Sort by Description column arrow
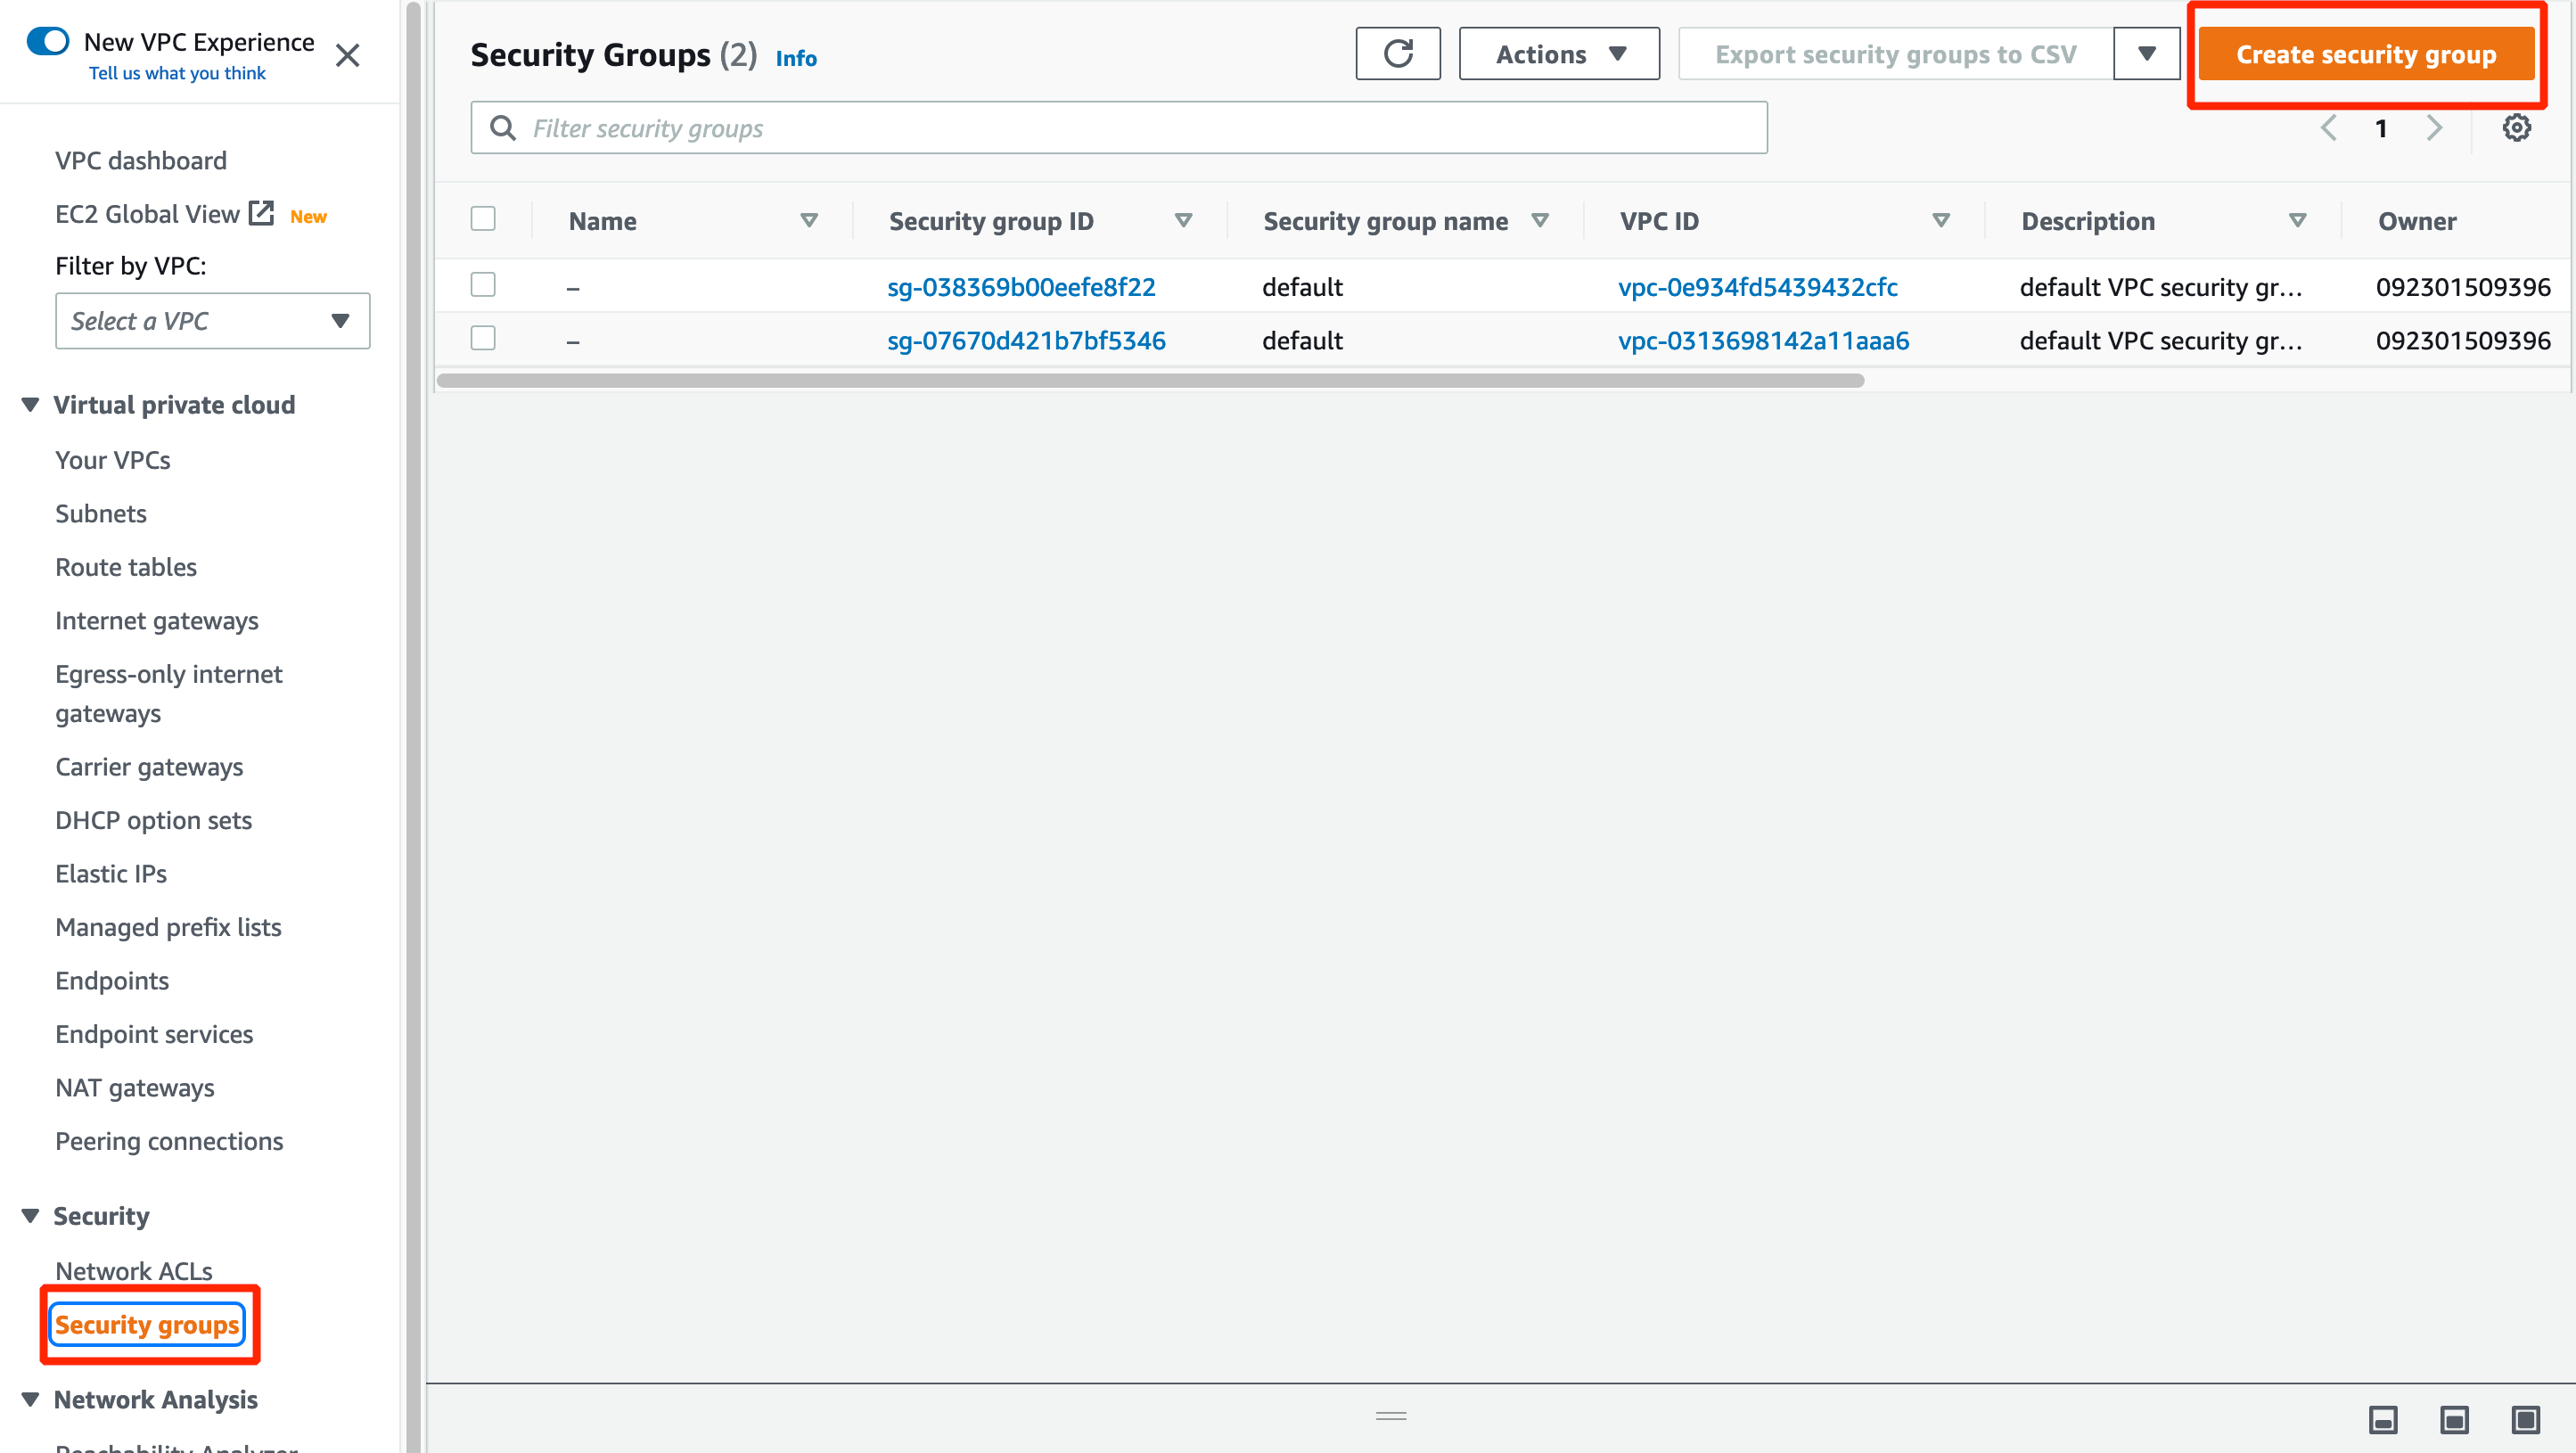This screenshot has height=1453, width=2576. coord(2297,221)
